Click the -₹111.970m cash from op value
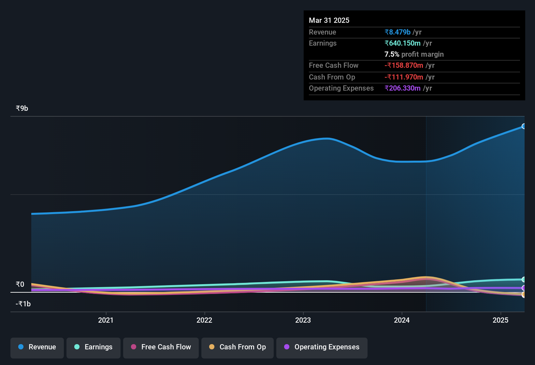Viewport: 535px width, 365px height. pos(404,77)
